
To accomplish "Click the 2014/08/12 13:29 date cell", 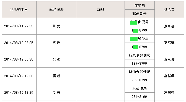I will click(x=19, y=93).
